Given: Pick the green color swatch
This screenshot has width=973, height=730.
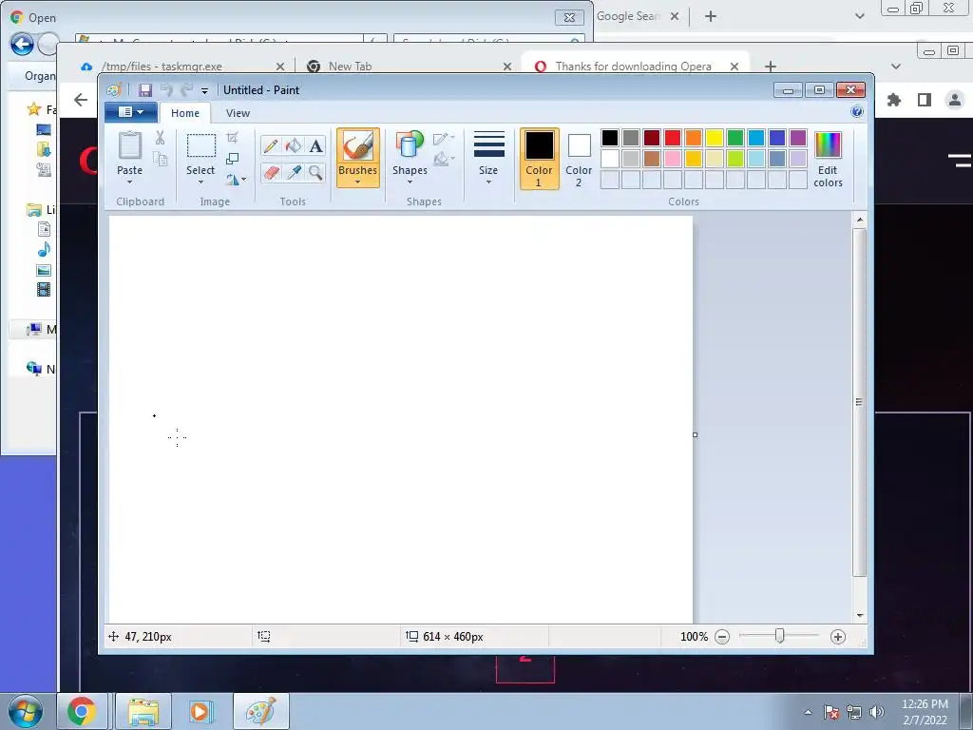Looking at the screenshot, I should 735,138.
